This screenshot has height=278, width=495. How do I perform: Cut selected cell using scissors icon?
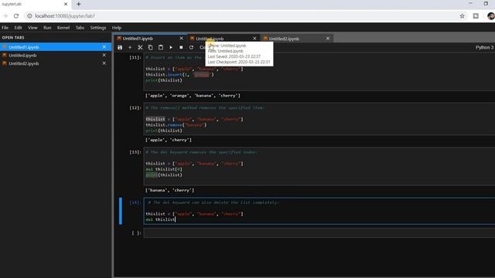140,47
